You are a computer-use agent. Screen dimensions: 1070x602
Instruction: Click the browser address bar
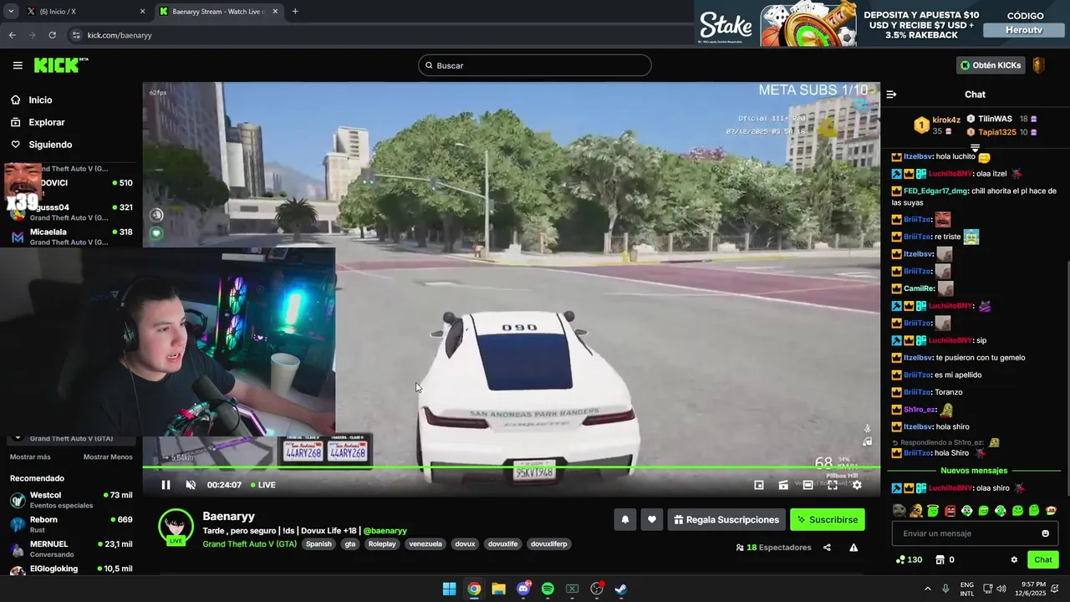[376, 35]
